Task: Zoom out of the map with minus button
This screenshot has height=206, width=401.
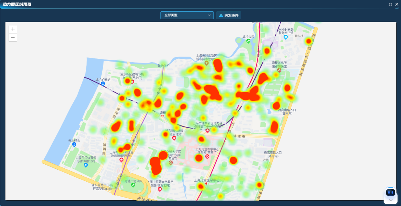Action: pos(13,38)
